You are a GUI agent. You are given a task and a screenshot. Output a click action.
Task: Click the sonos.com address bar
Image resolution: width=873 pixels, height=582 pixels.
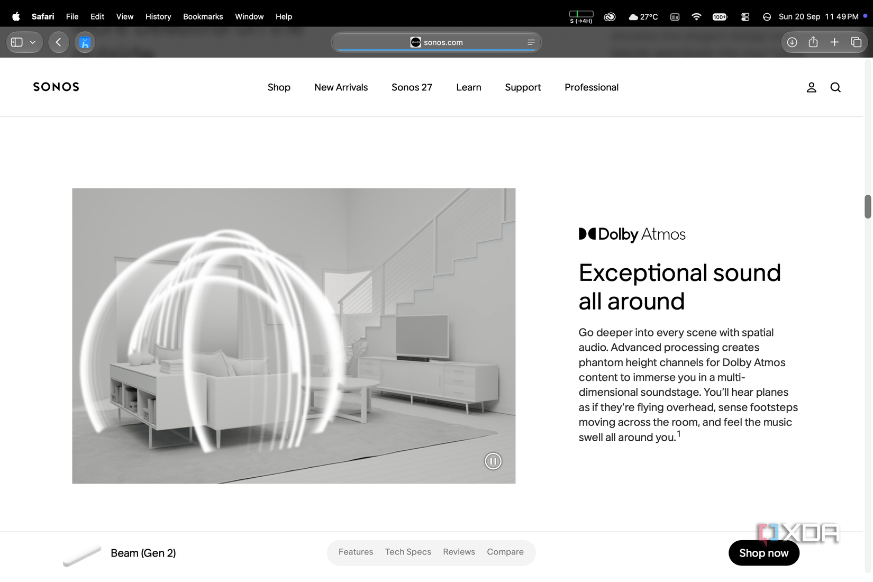(436, 42)
